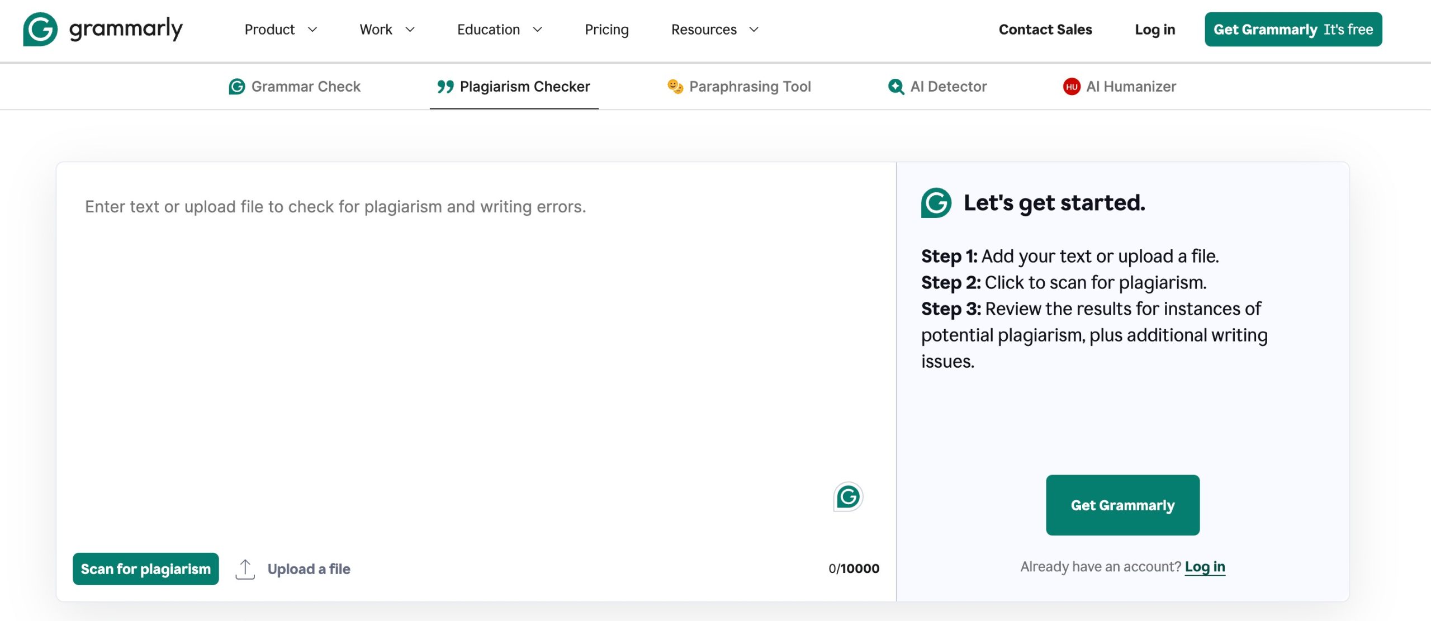
Task: Open the AI Humanizer tab
Action: (x=1120, y=87)
